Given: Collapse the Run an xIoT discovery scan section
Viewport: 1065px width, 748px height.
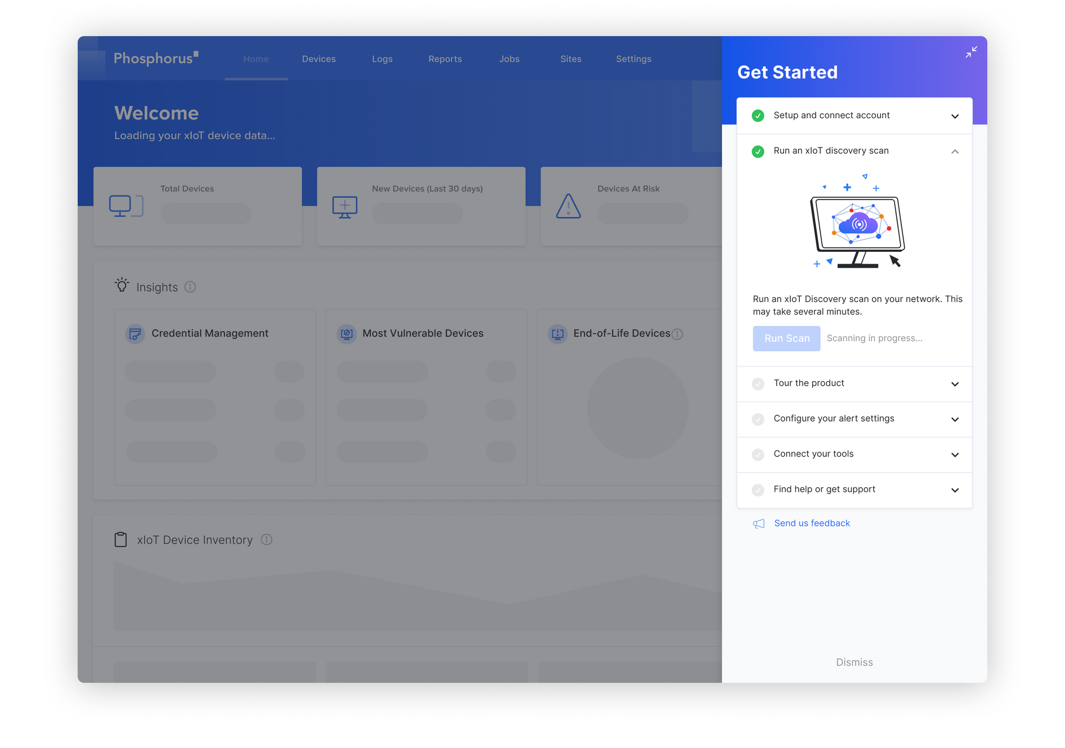Looking at the screenshot, I should coord(954,152).
